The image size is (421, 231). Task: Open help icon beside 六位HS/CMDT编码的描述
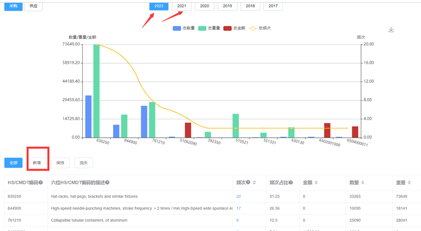(x=107, y=182)
